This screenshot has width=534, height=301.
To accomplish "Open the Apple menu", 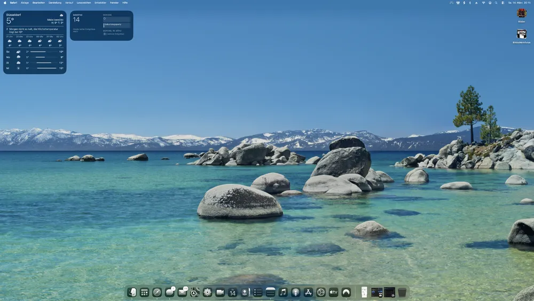I will coord(5,3).
